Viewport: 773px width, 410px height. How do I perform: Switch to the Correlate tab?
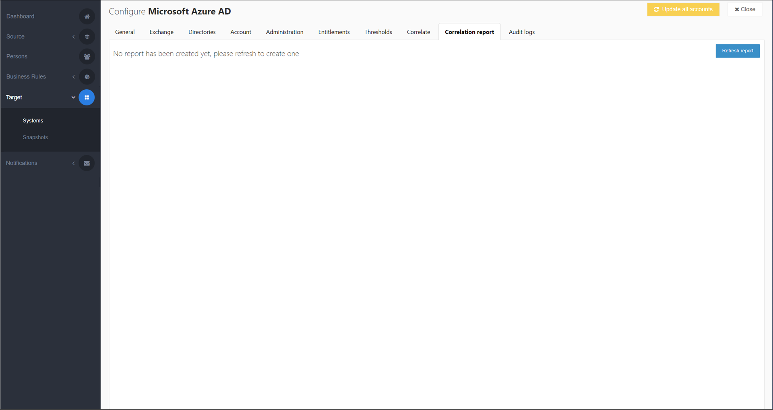418,32
